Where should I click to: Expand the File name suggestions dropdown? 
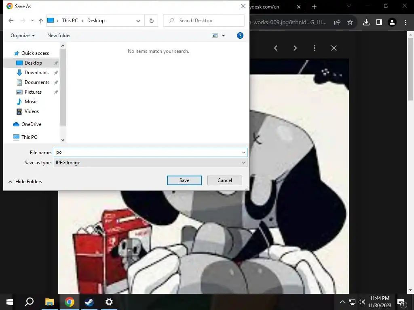point(244,152)
